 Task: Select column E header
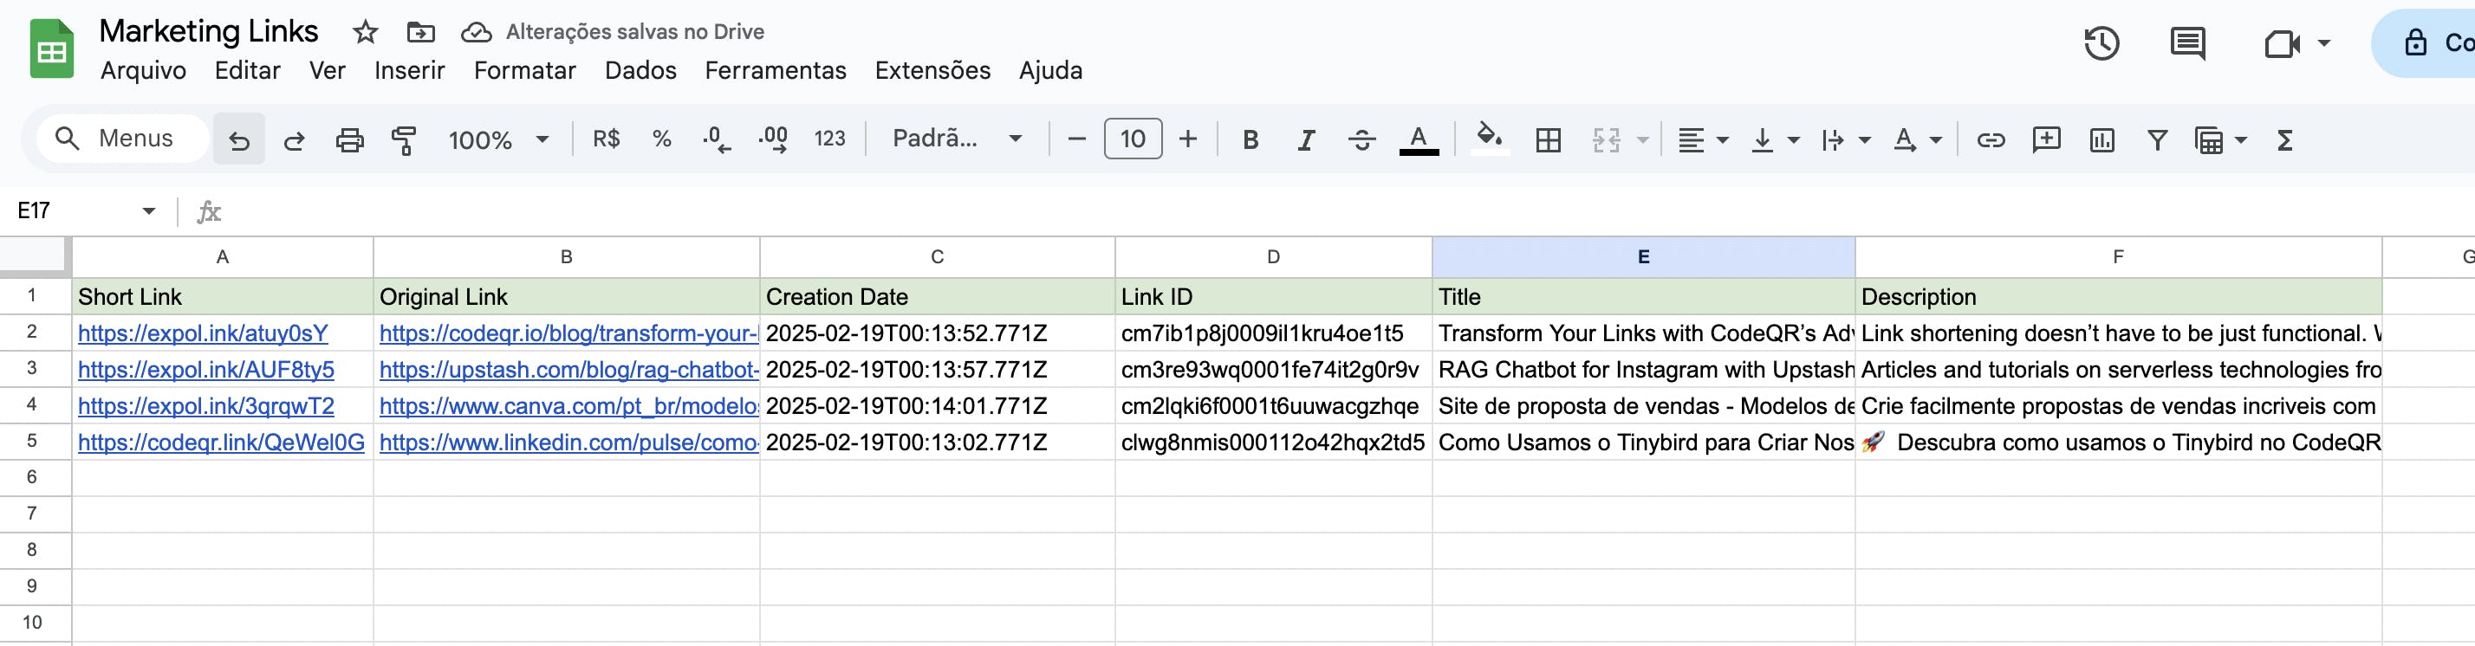coord(1643,257)
